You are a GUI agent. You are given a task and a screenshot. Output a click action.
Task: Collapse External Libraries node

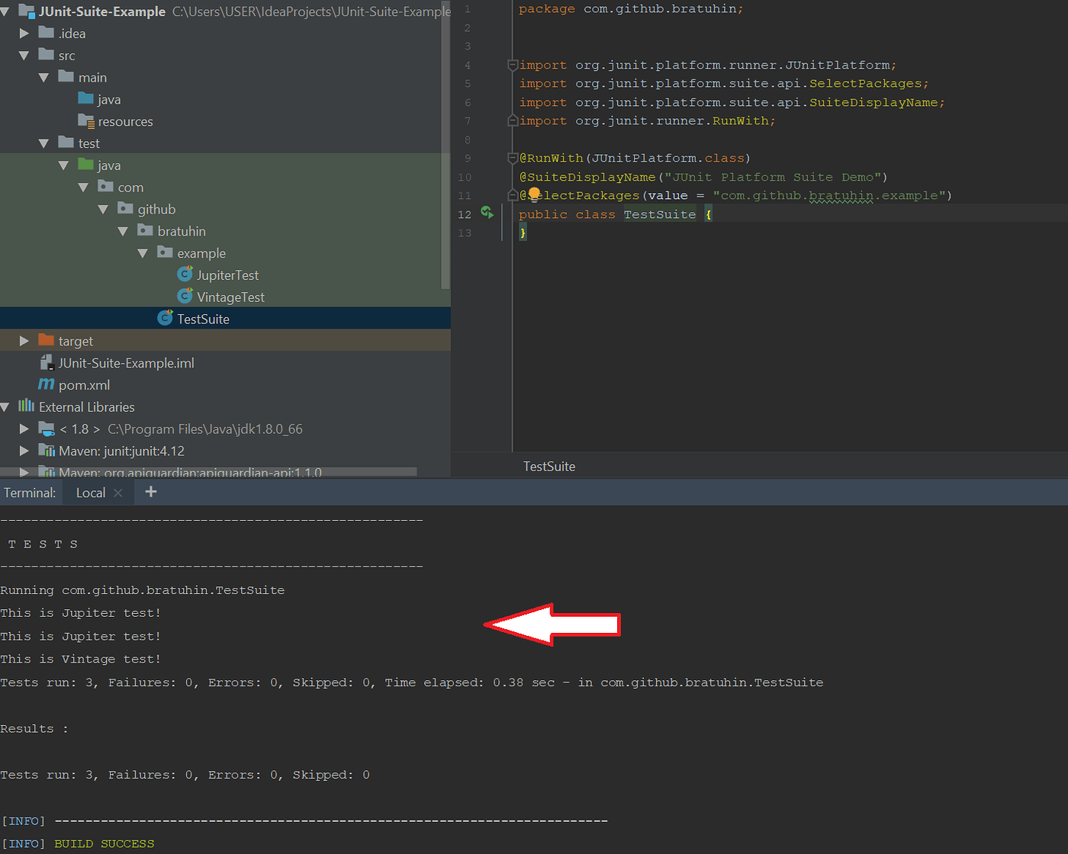pyautogui.click(x=5, y=407)
